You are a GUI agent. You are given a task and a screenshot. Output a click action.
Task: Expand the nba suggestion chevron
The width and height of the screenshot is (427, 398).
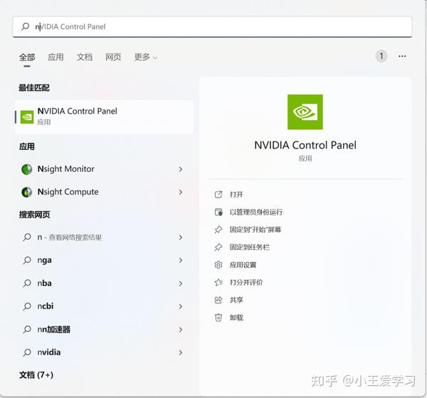click(x=181, y=284)
